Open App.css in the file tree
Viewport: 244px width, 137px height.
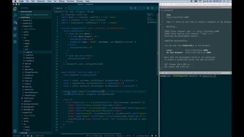coord(28,64)
